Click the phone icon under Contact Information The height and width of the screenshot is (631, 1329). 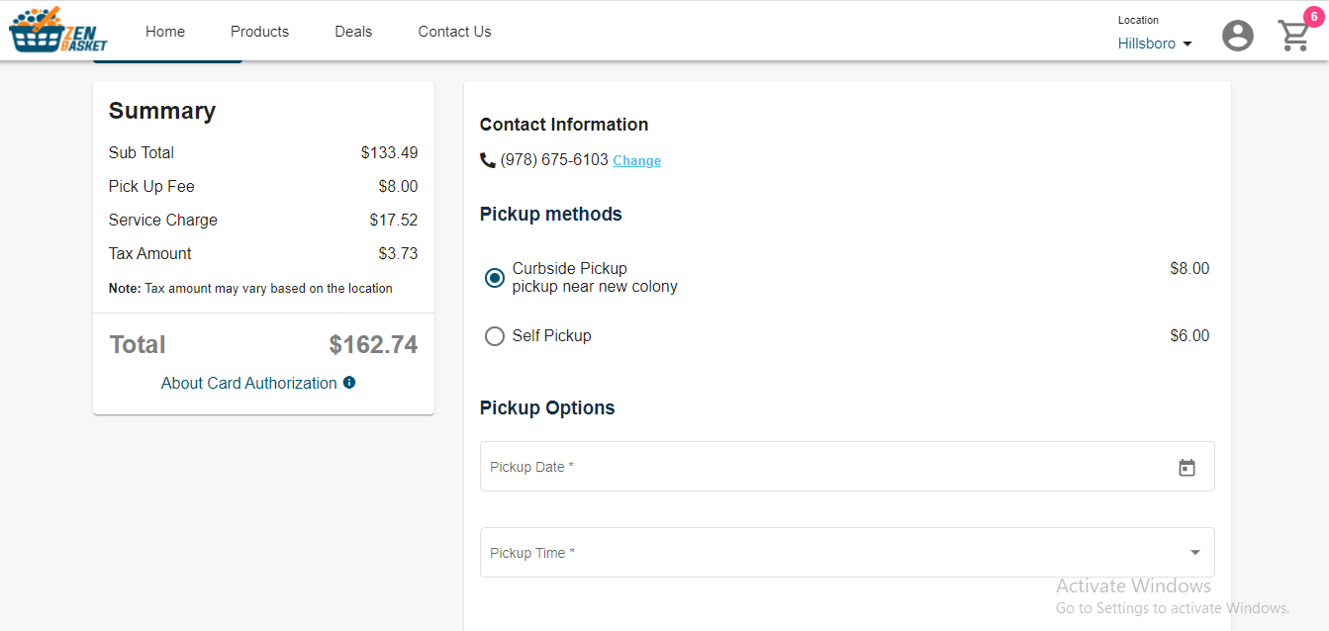(488, 160)
